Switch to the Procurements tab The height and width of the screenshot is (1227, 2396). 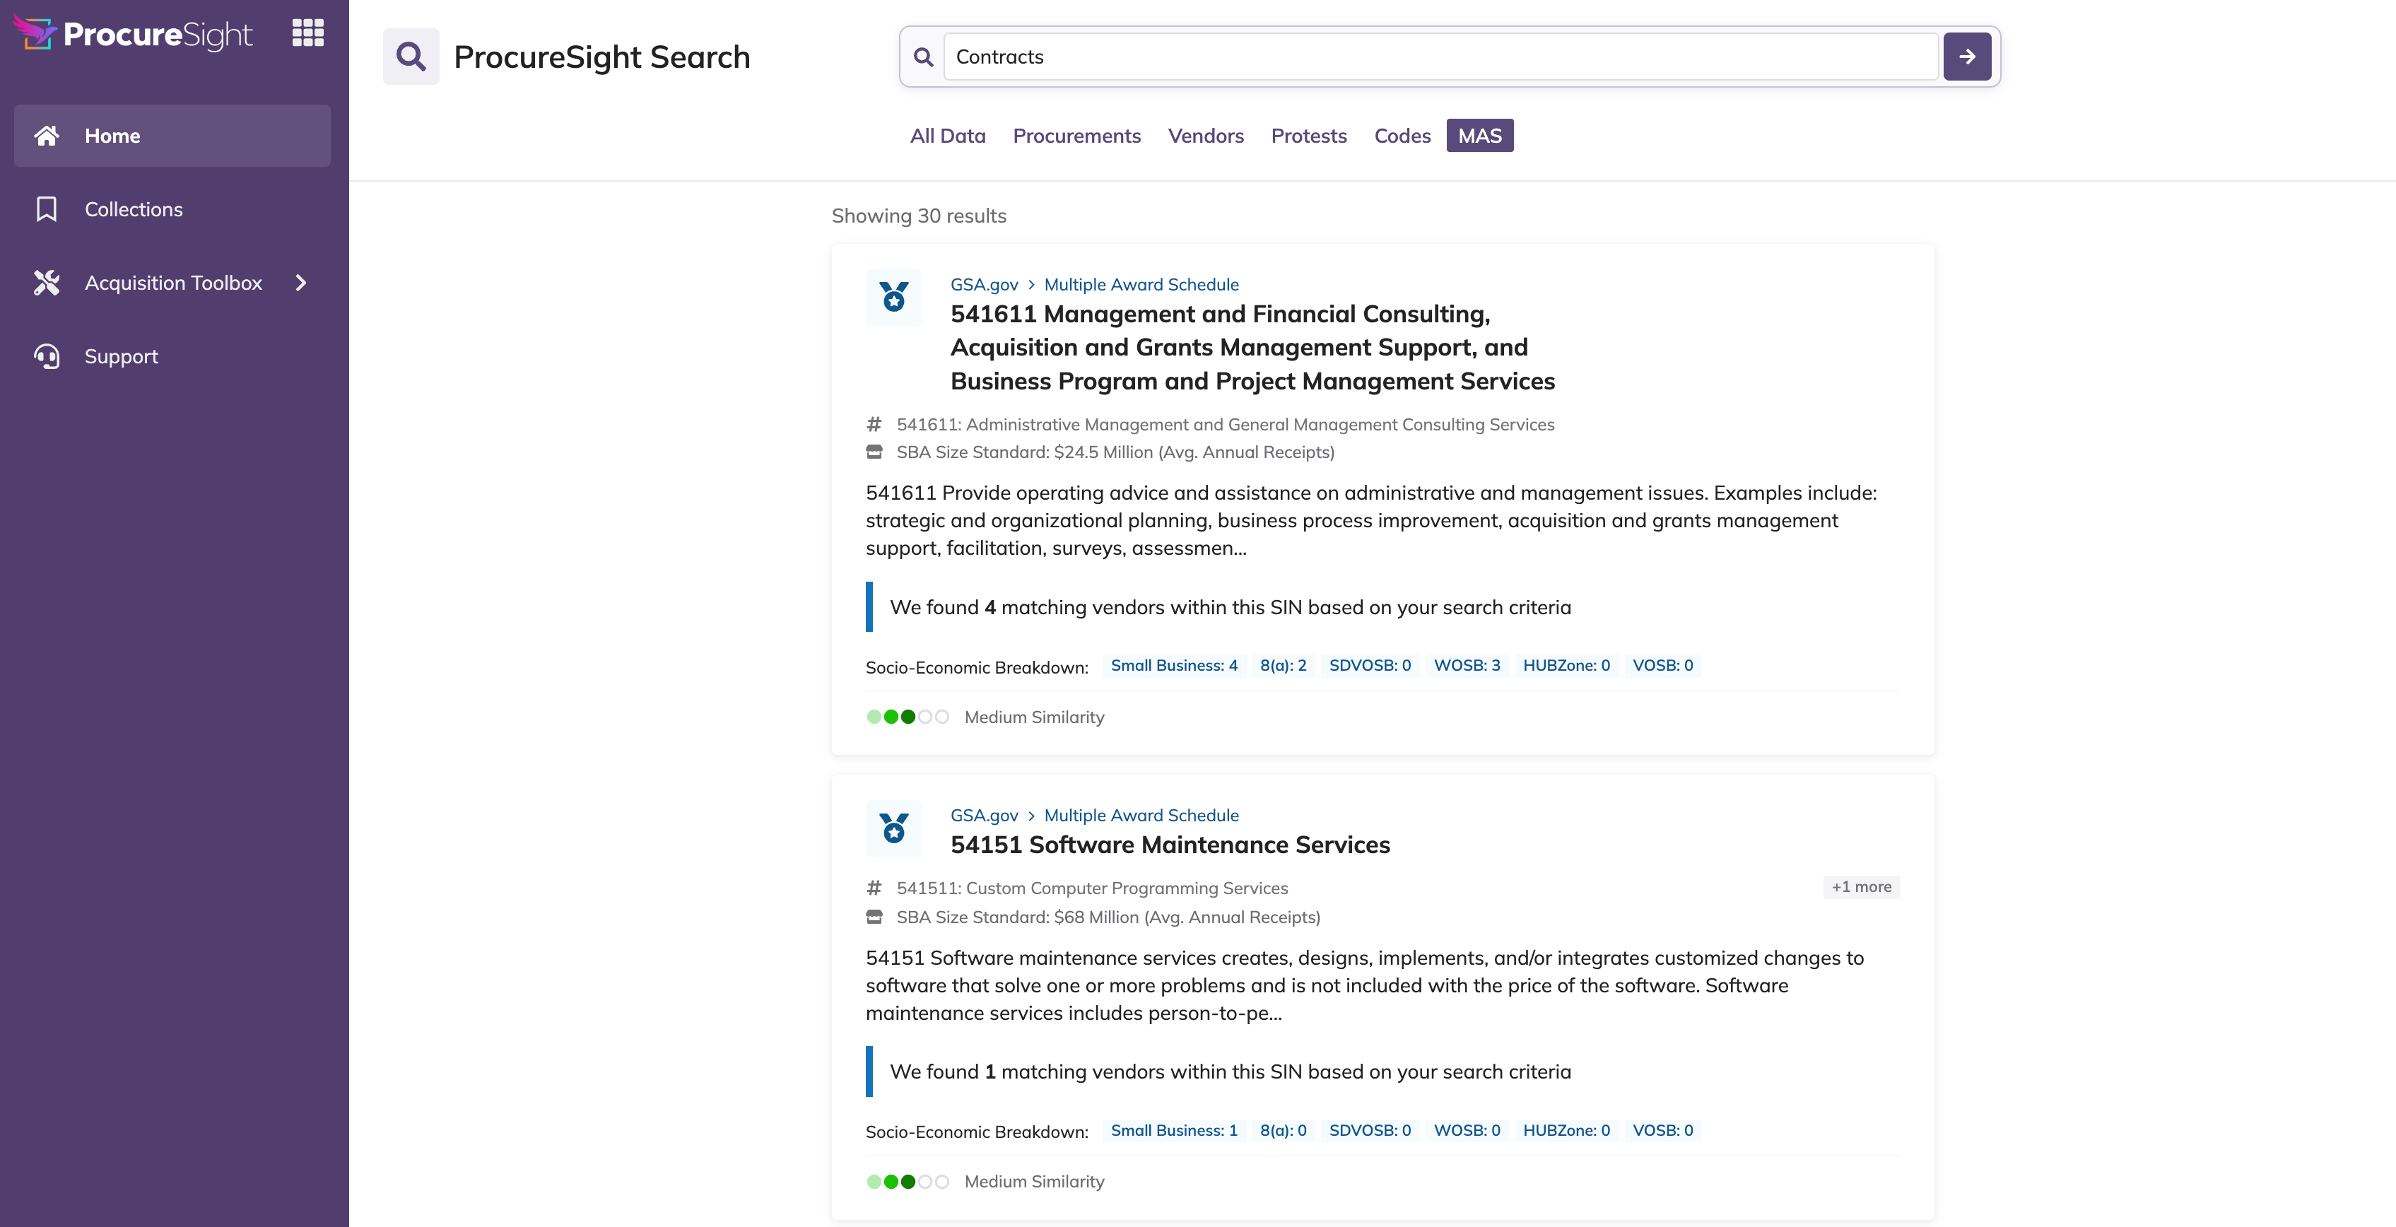(1076, 136)
